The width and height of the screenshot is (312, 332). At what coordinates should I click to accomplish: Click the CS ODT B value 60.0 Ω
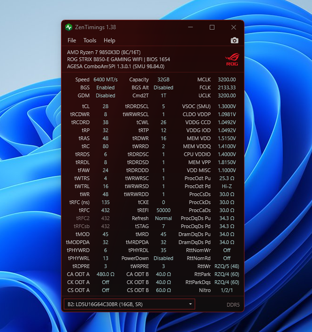(x=163, y=290)
